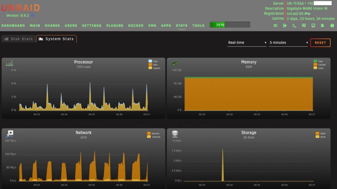
Task: Click the uptime "2 days, 23 hours, 34 minutes"
Action: click(x=311, y=18)
